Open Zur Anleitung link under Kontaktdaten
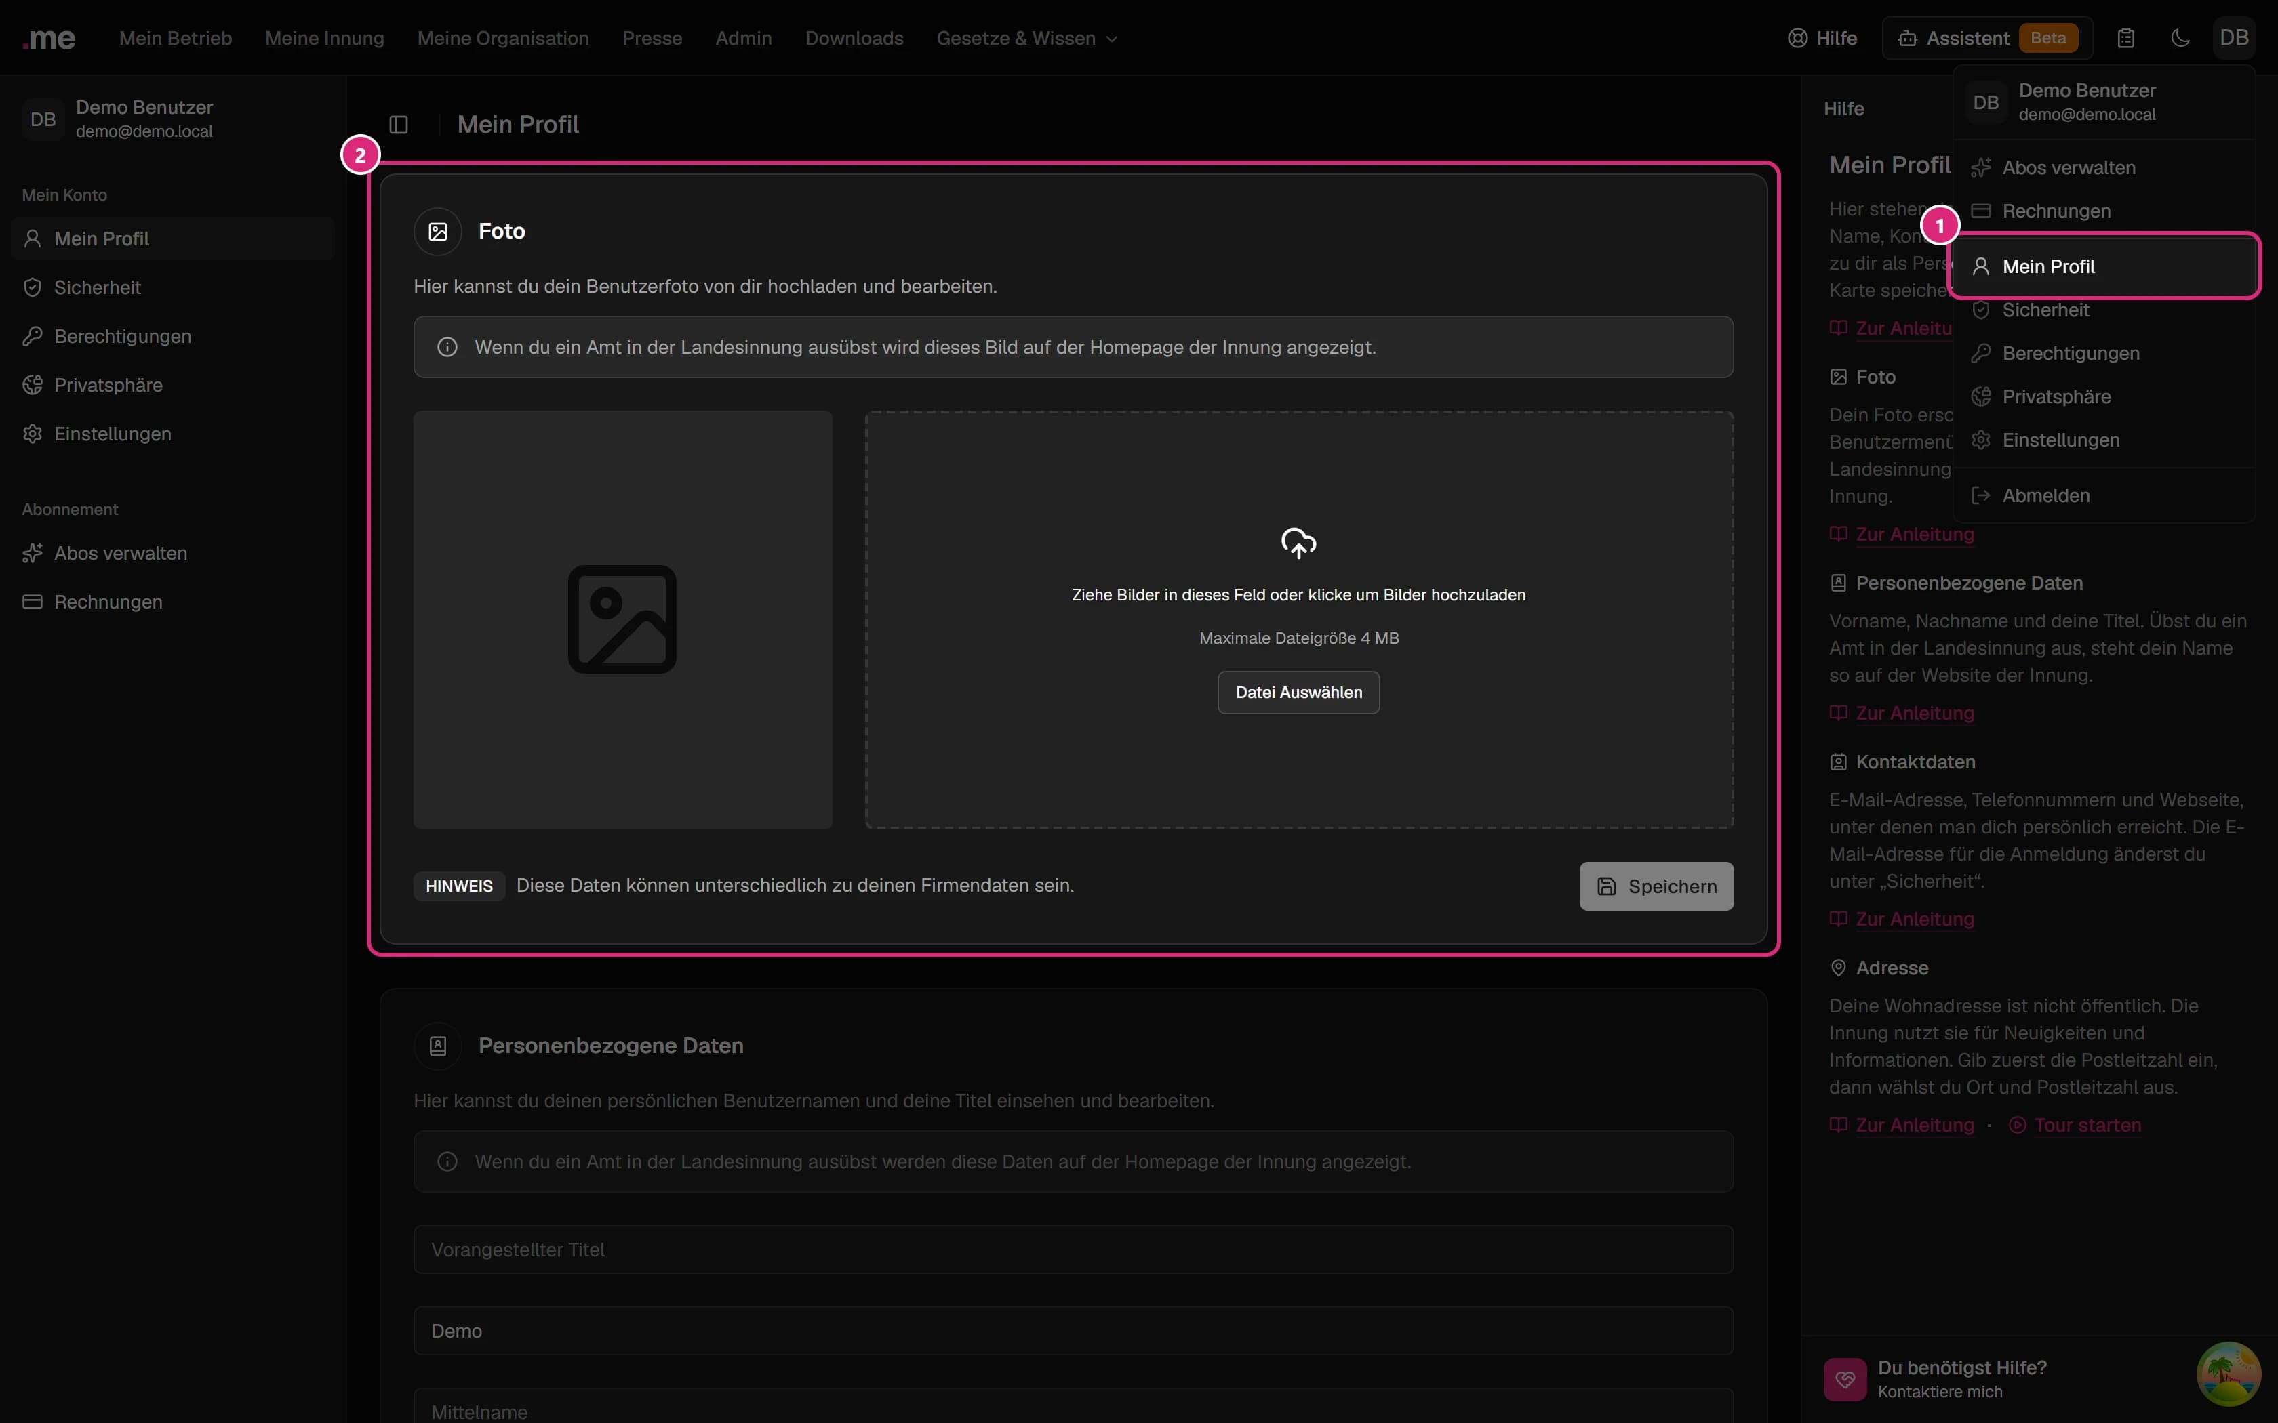Screen dimensions: 2278x1423 1902,920
